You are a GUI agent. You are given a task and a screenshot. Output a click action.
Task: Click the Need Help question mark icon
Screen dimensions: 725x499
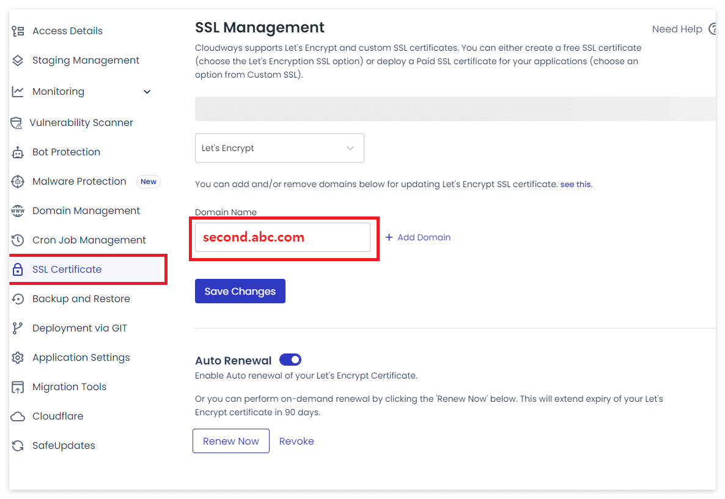tap(713, 29)
